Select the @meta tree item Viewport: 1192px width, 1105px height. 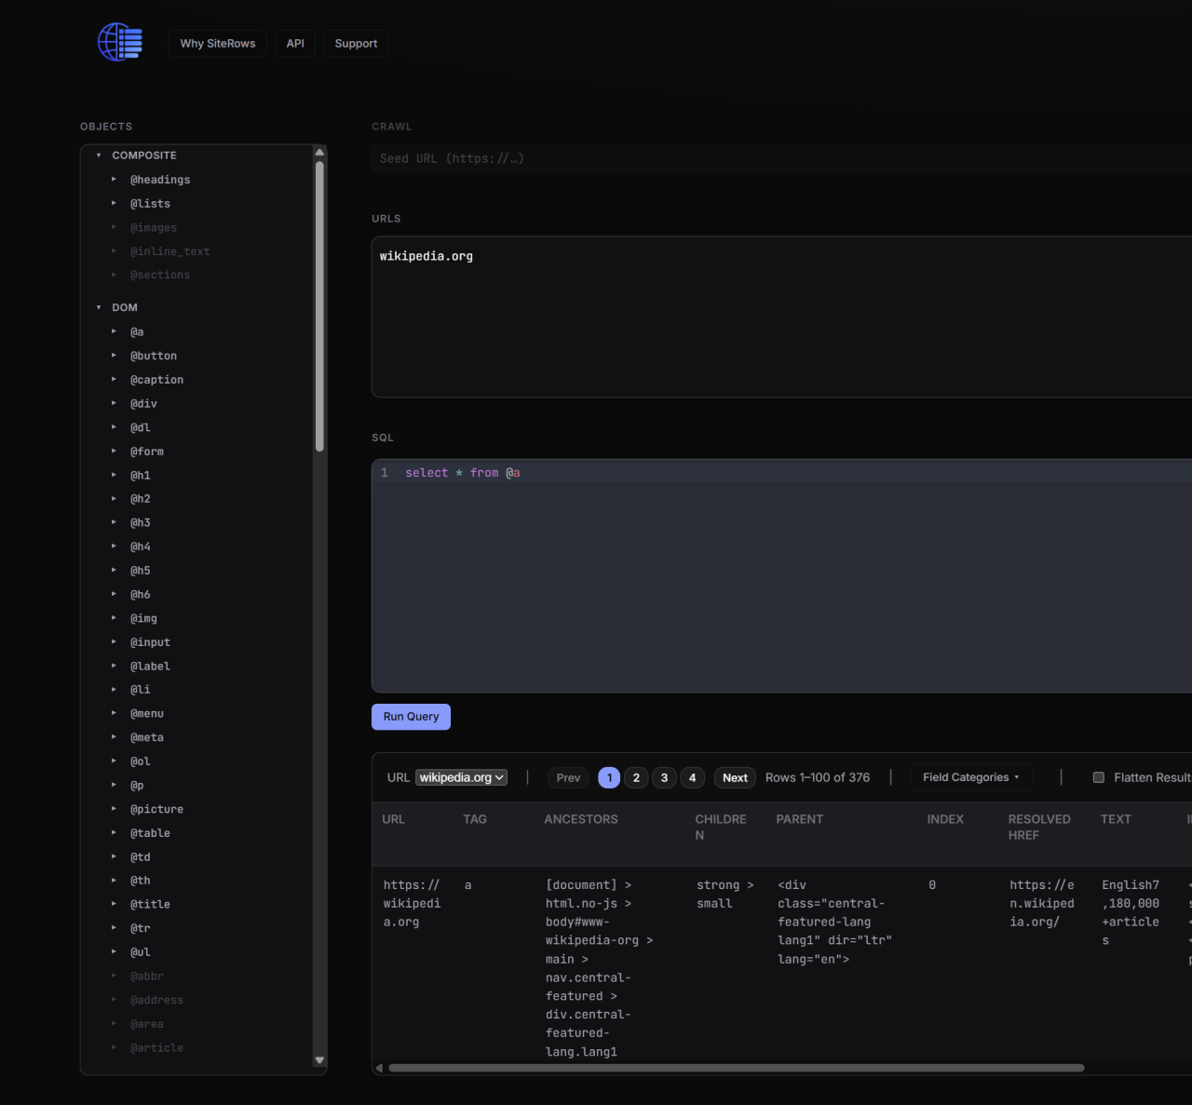(146, 737)
